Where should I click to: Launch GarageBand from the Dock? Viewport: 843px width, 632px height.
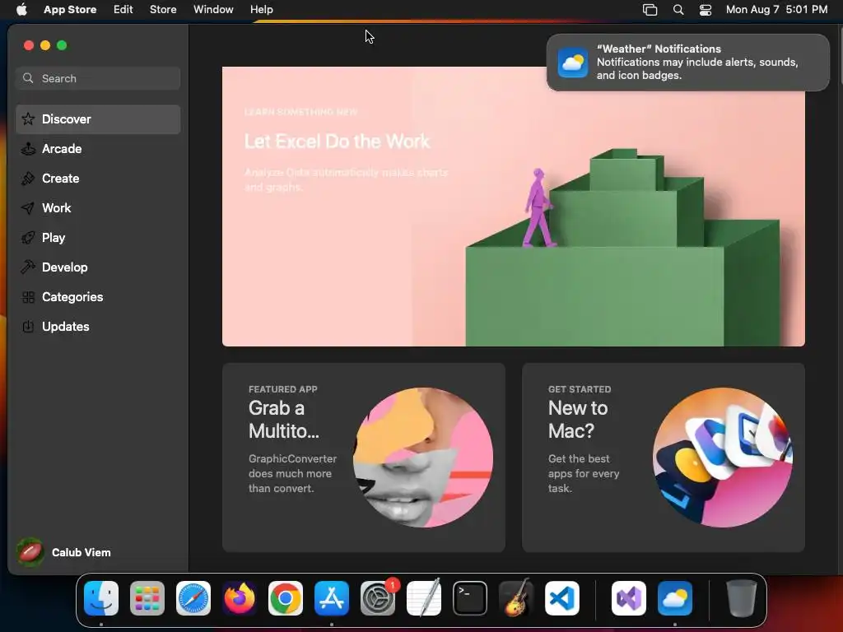(516, 598)
